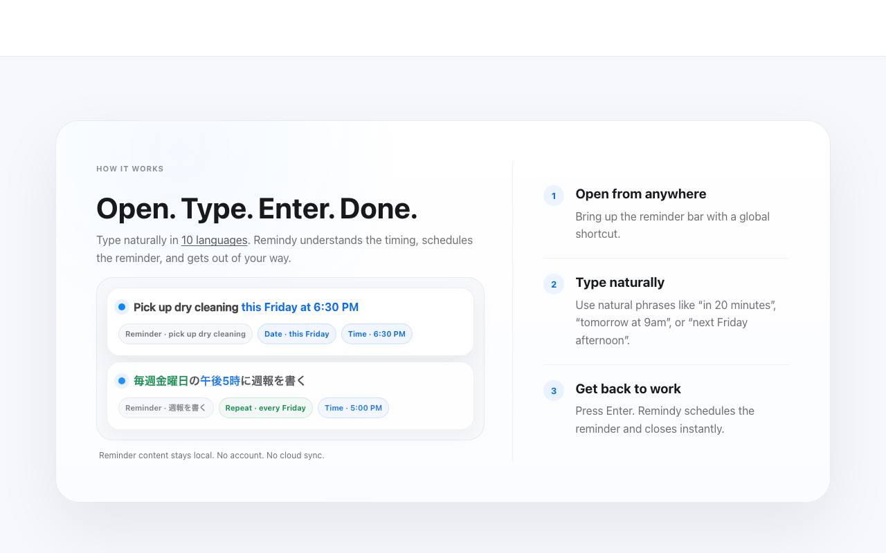Click the "Type naturally" step title
This screenshot has height=553, width=886.
pyautogui.click(x=620, y=282)
